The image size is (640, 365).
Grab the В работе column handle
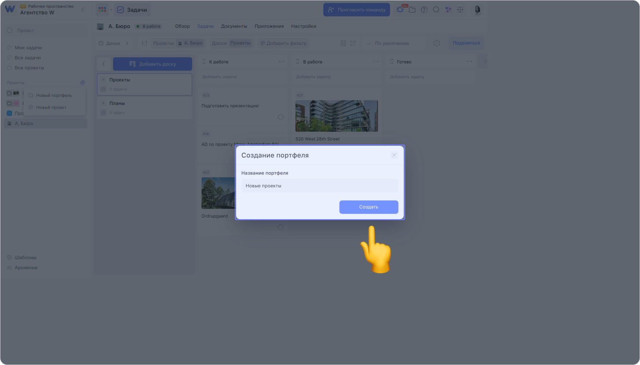coord(298,62)
